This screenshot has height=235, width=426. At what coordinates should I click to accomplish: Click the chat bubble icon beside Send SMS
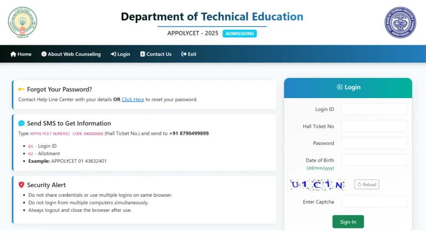21,123
